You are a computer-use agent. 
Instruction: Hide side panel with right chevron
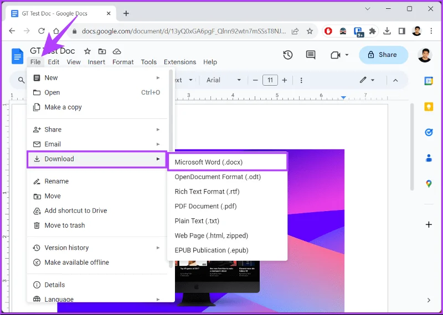click(429, 300)
